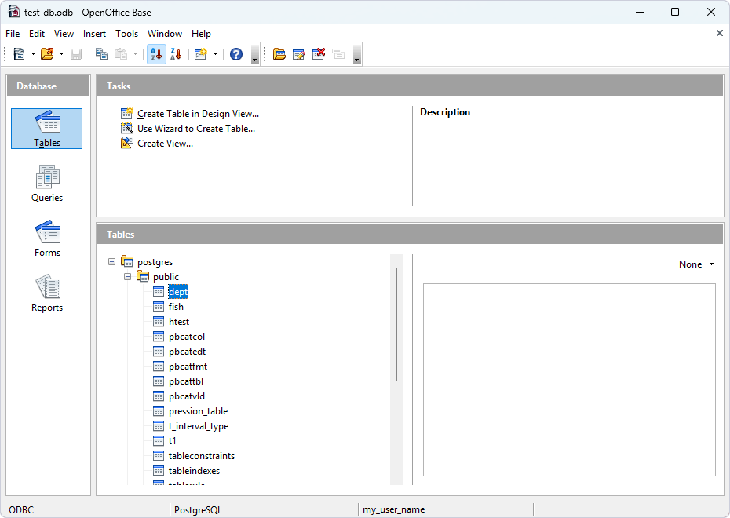Viewport: 730px width, 518px height.
Task: Select the fish table
Action: [175, 306]
